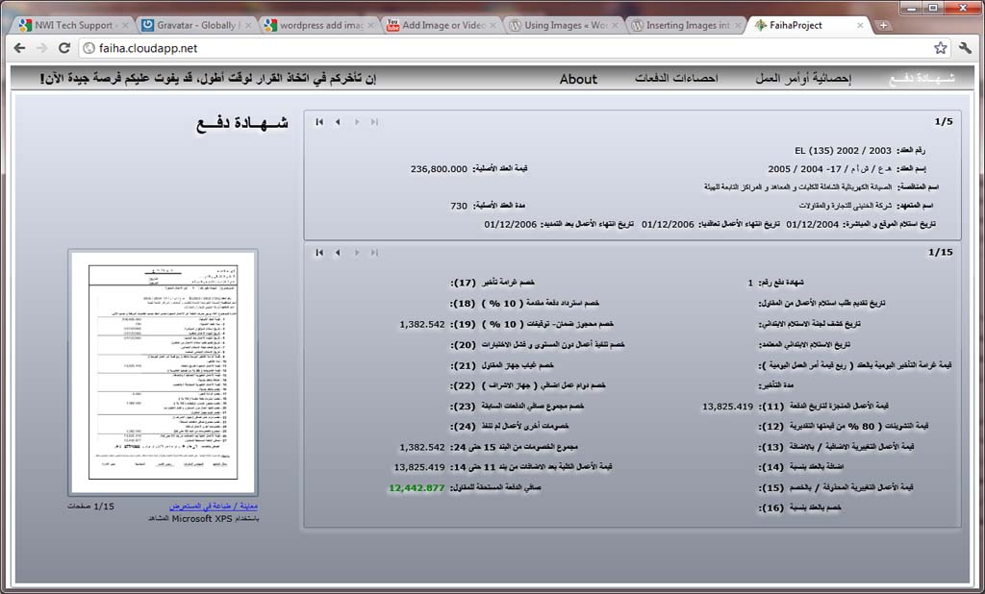Jump to last payment certificate in lower pager
This screenshot has width=985, height=594.
click(x=374, y=253)
